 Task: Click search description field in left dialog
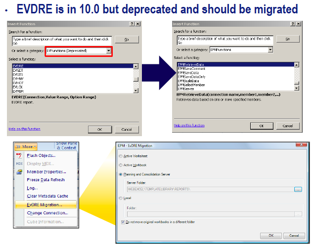click(x=62, y=41)
